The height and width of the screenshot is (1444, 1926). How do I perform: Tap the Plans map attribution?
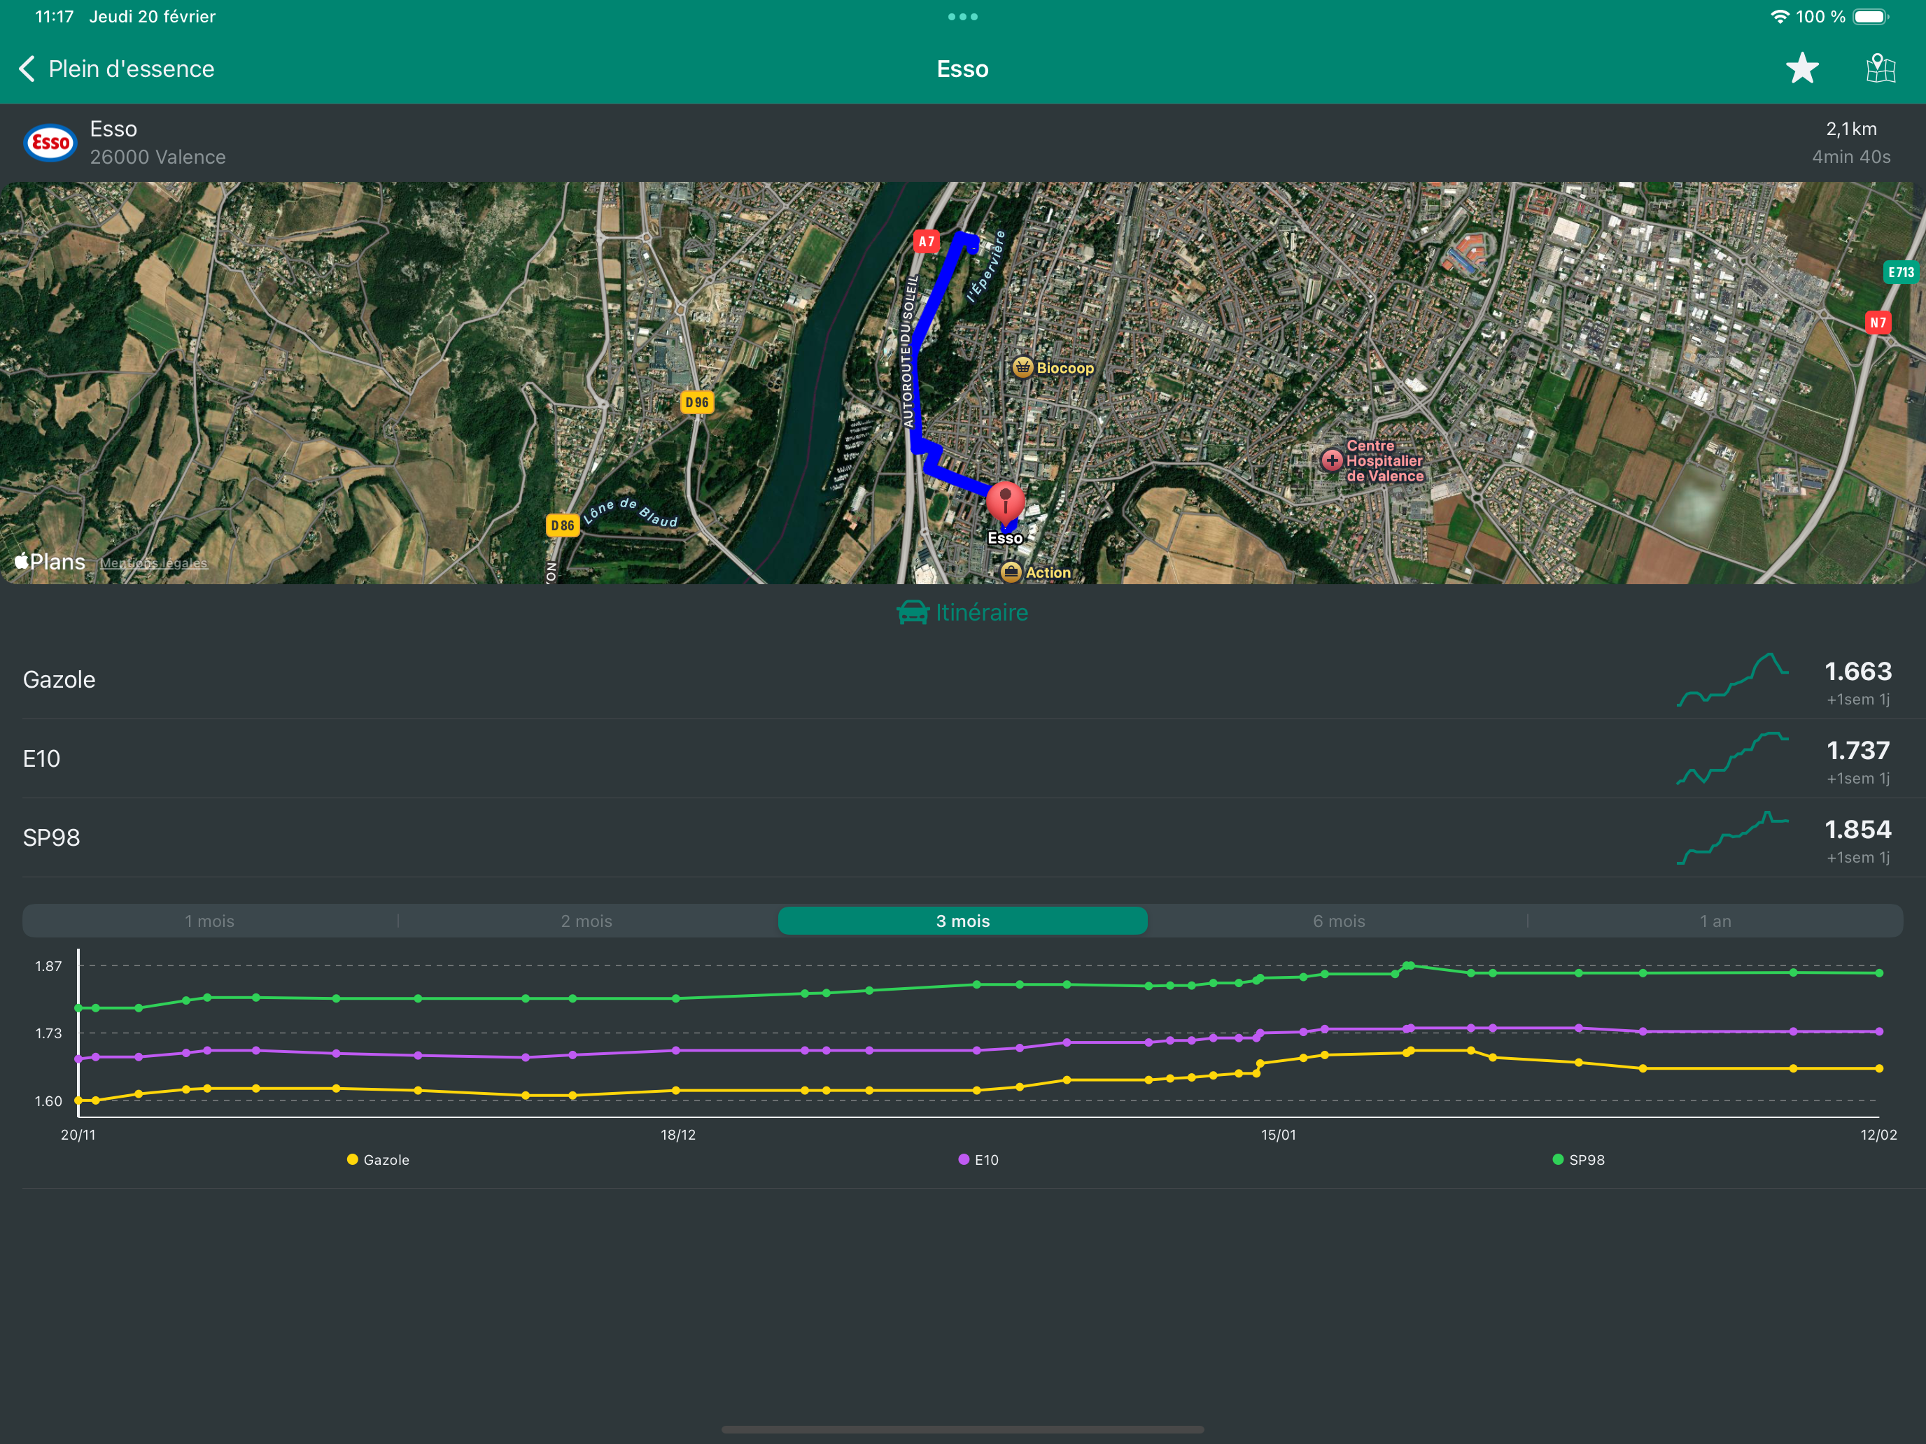tap(50, 561)
